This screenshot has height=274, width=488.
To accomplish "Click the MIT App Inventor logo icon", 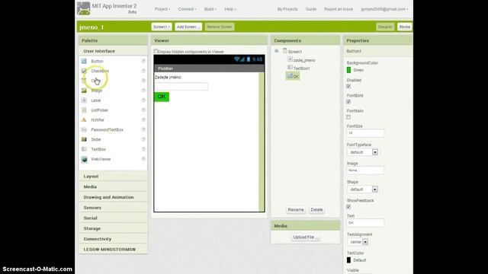I will tap(83, 8).
